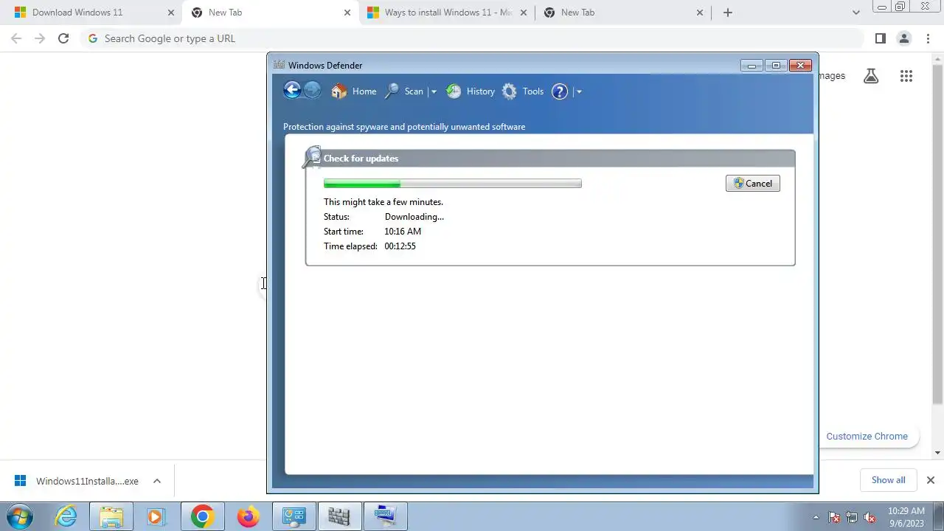Viewport: 944px width, 531px height.
Task: Close the last New Tab
Action: (x=701, y=13)
